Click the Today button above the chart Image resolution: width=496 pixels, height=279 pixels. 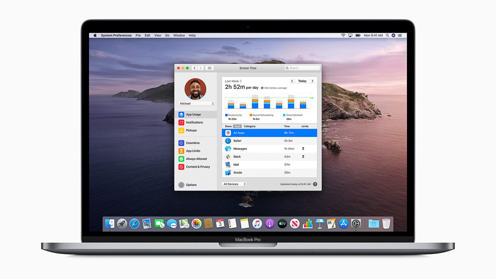click(x=302, y=81)
